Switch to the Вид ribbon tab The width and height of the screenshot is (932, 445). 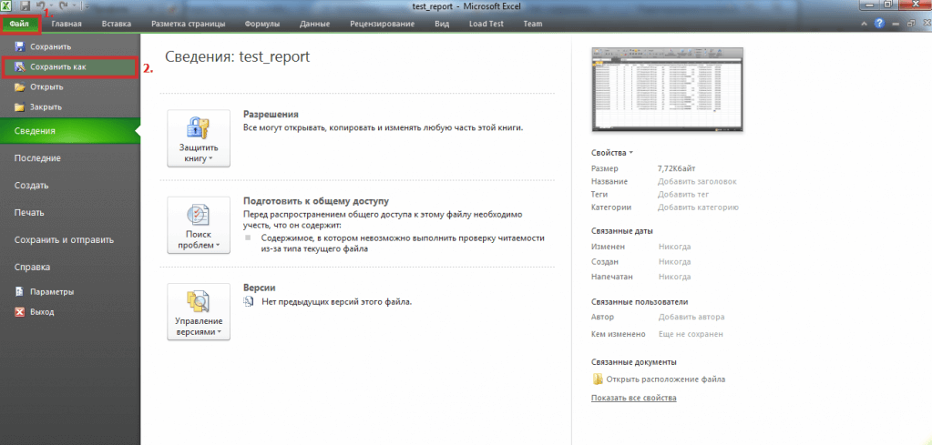coord(442,24)
